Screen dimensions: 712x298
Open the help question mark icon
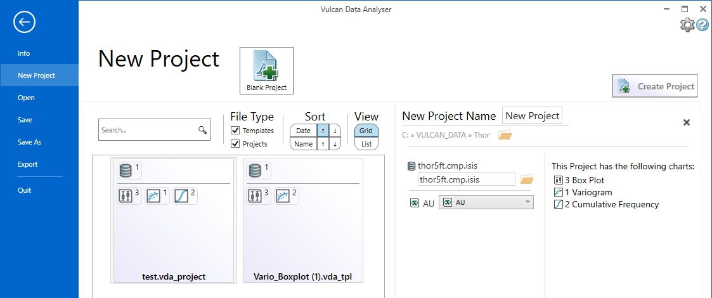tap(702, 25)
